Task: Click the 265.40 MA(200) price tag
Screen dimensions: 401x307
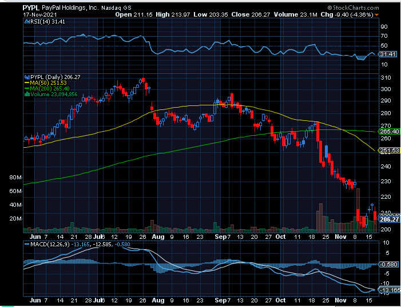Action: 389,132
